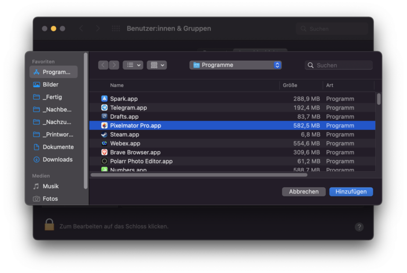407x273 pixels.
Task: Open the Programme location popup
Action: 235,65
